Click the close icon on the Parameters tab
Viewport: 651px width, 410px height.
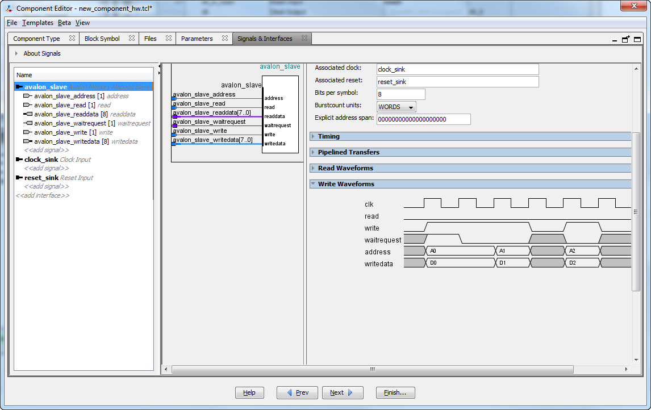pos(225,39)
